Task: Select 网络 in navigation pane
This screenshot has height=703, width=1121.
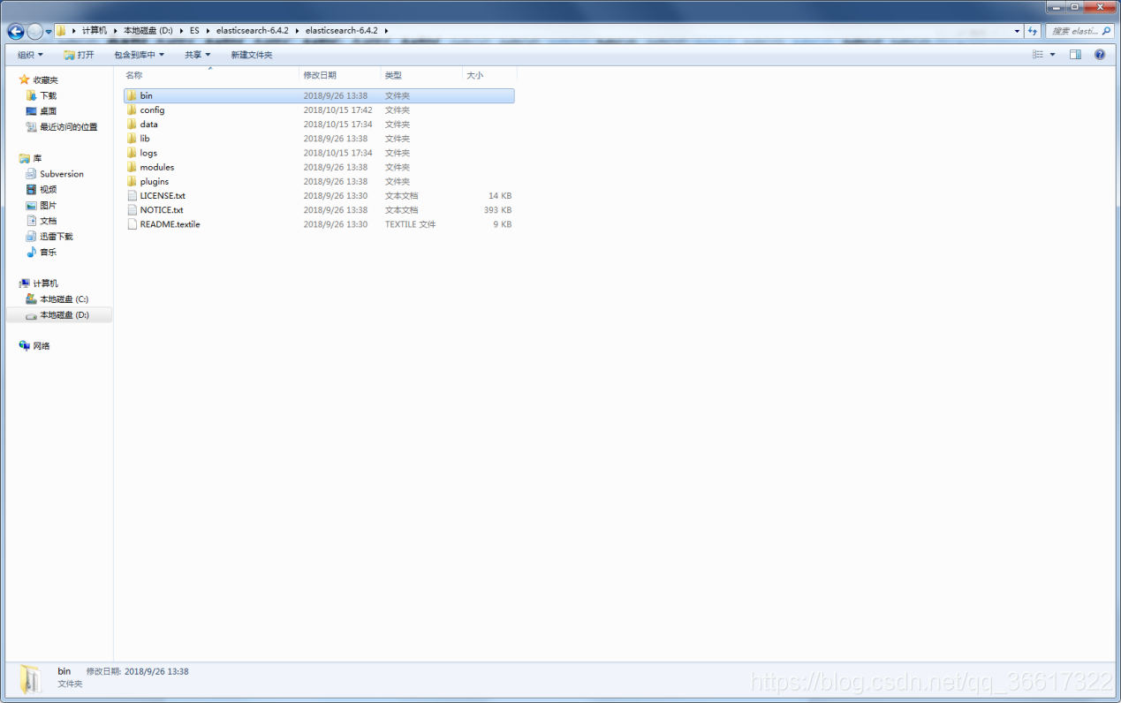Action: [41, 346]
